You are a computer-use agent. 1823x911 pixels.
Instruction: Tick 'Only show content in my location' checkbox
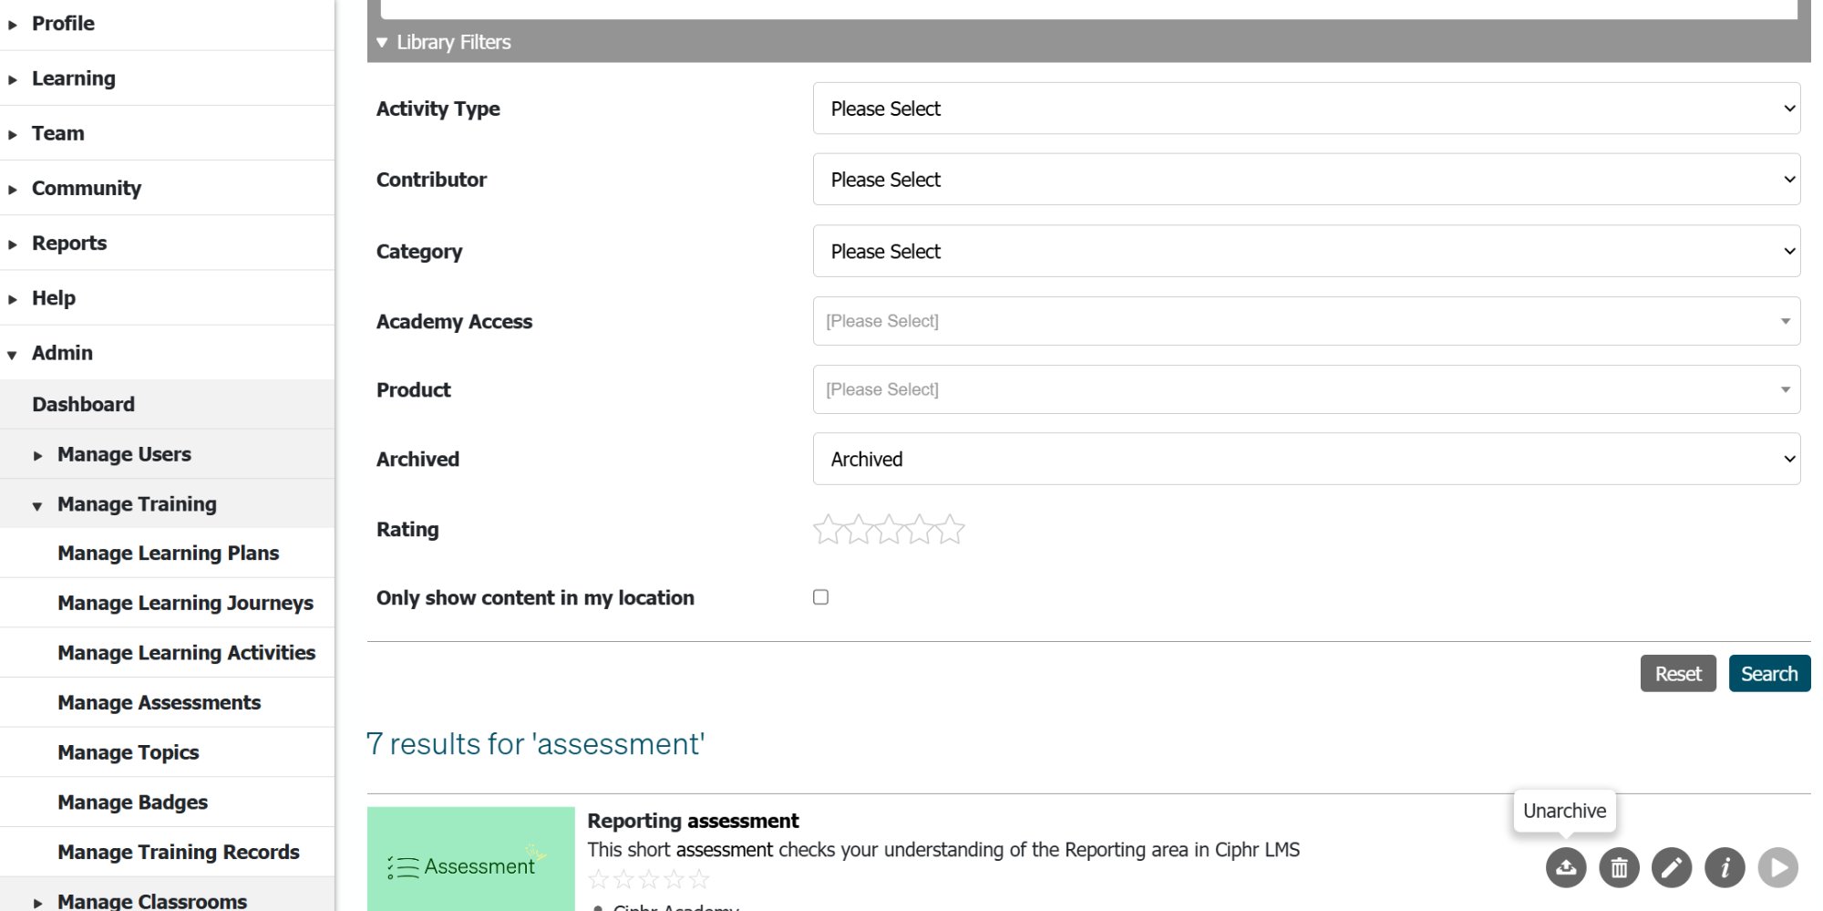coord(820,597)
